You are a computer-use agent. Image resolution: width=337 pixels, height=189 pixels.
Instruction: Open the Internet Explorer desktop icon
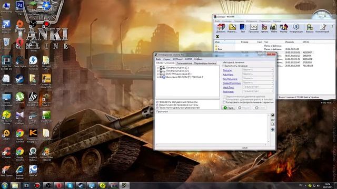[x=19, y=172]
